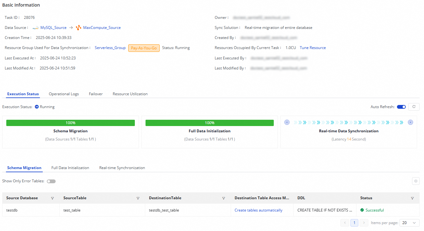
Task: Click Schema Migration 100% progress bar
Action: coord(70,123)
